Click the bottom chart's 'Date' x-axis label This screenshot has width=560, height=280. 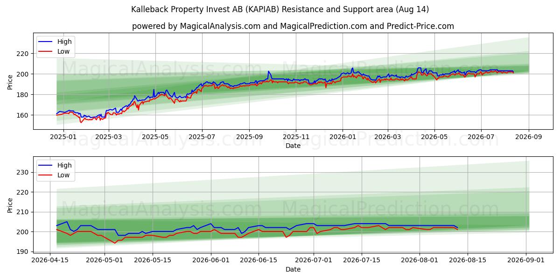click(293, 269)
